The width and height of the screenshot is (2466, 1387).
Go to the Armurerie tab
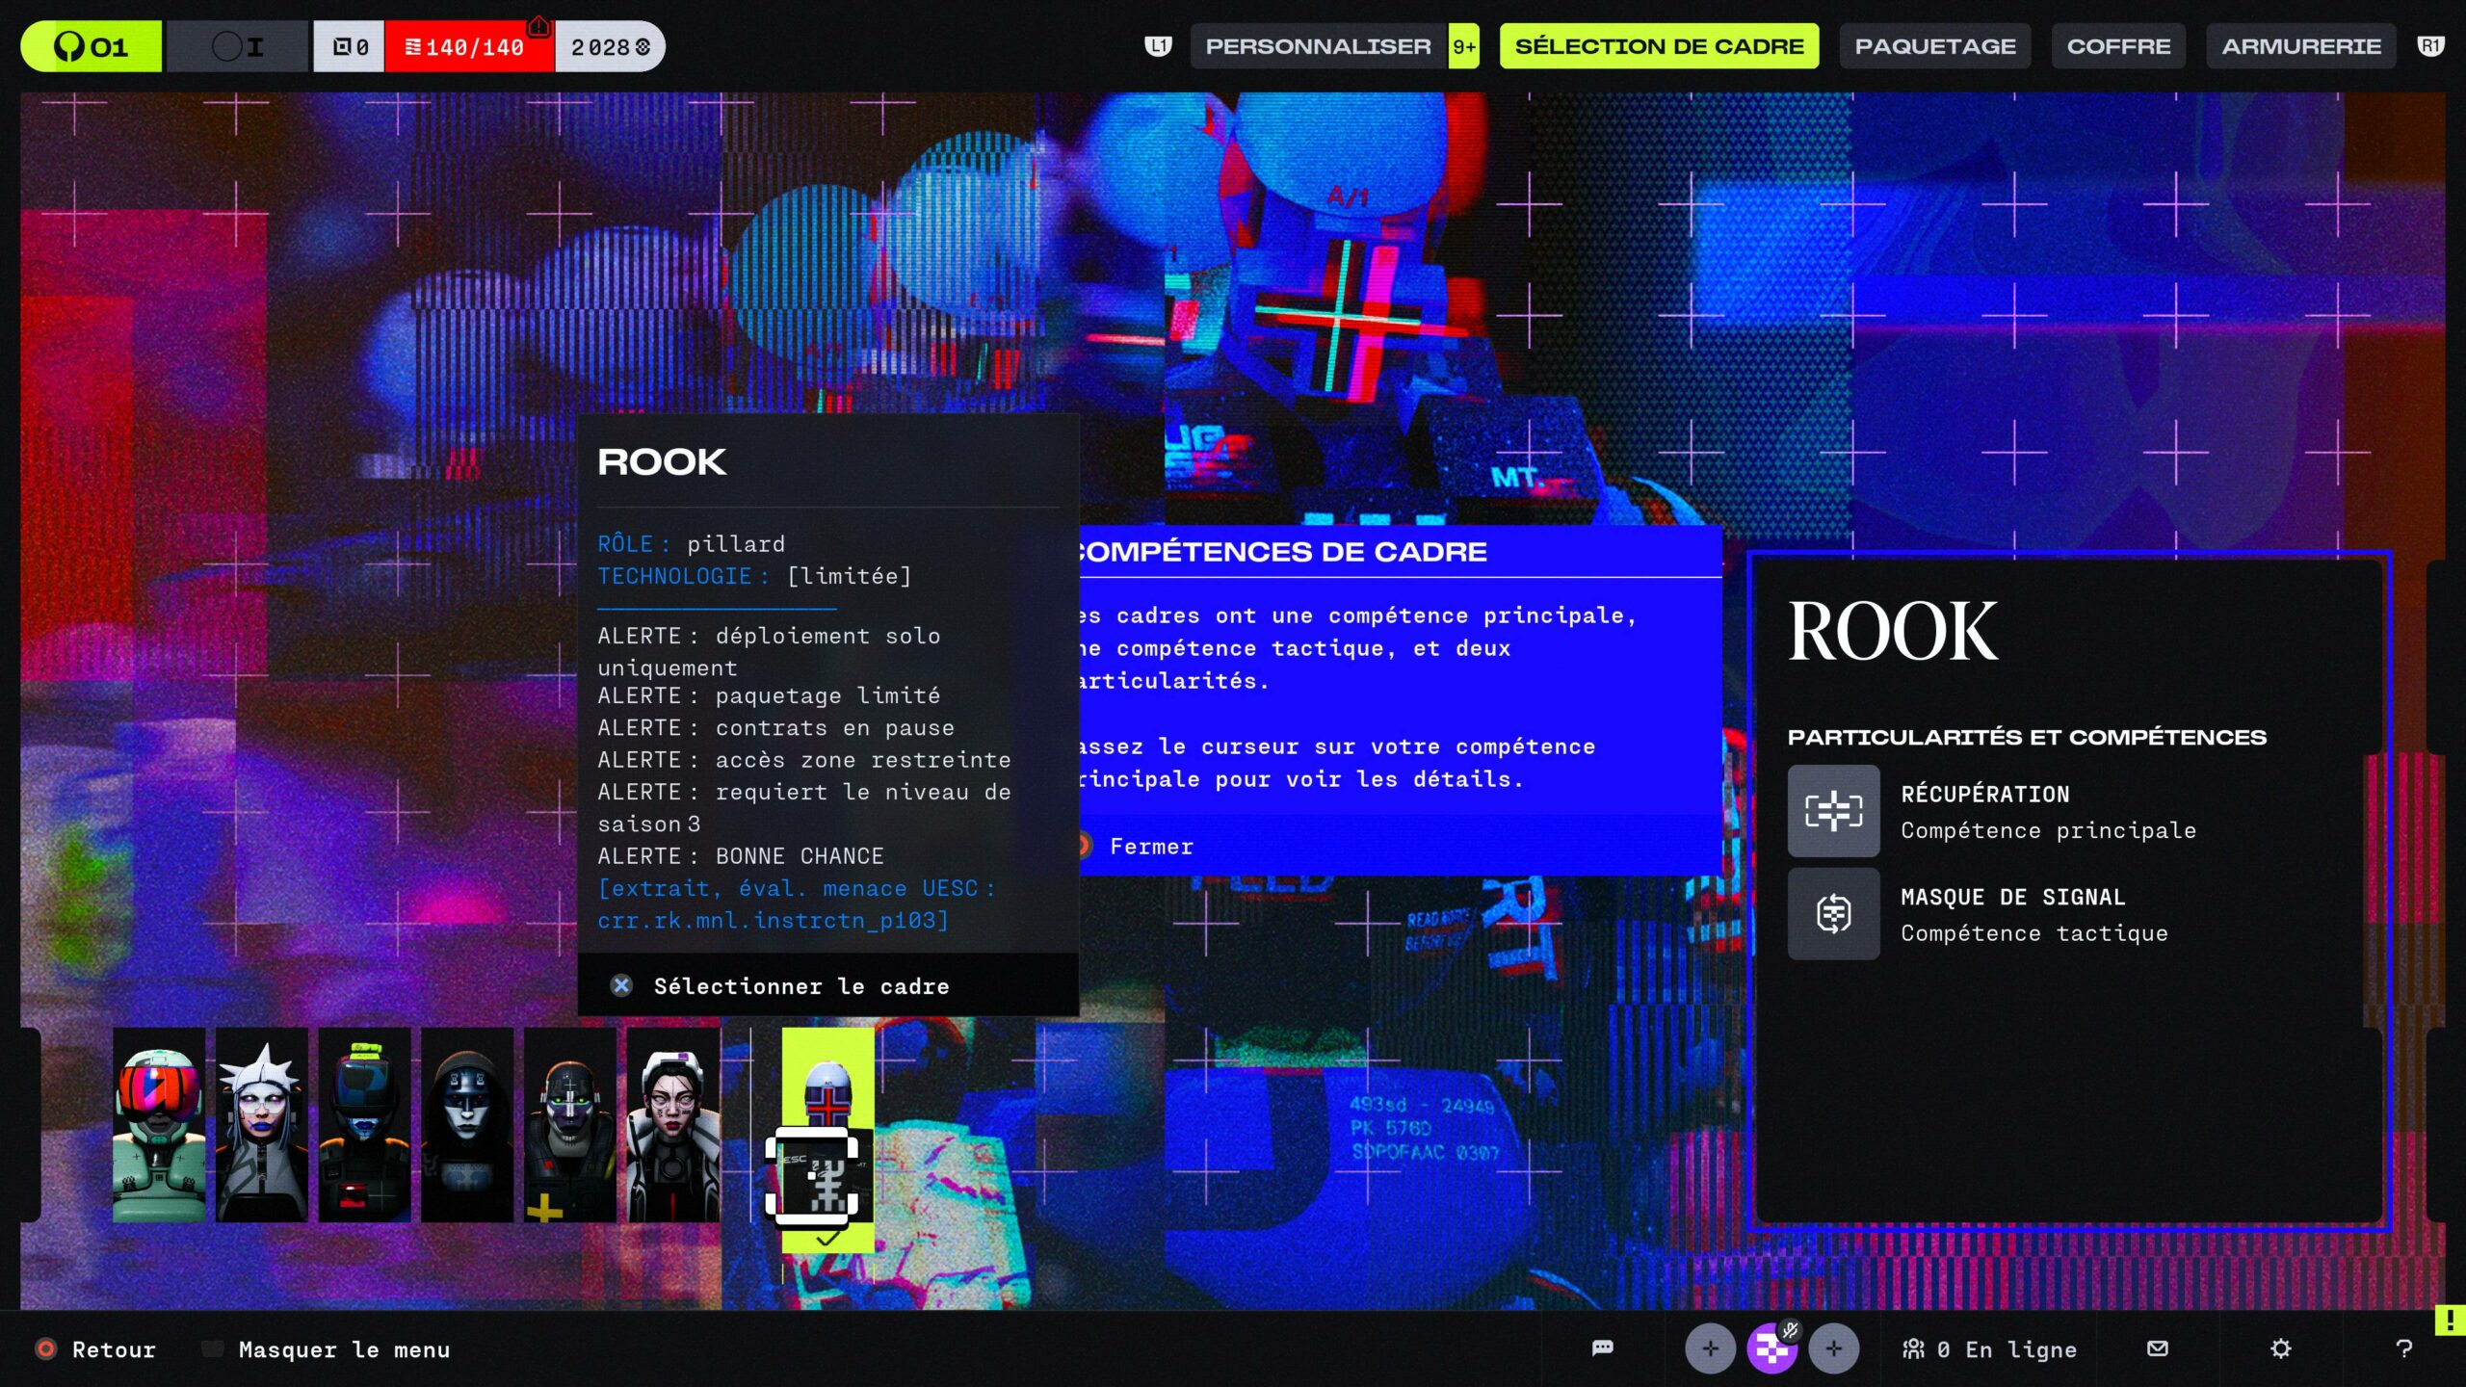click(x=2300, y=46)
